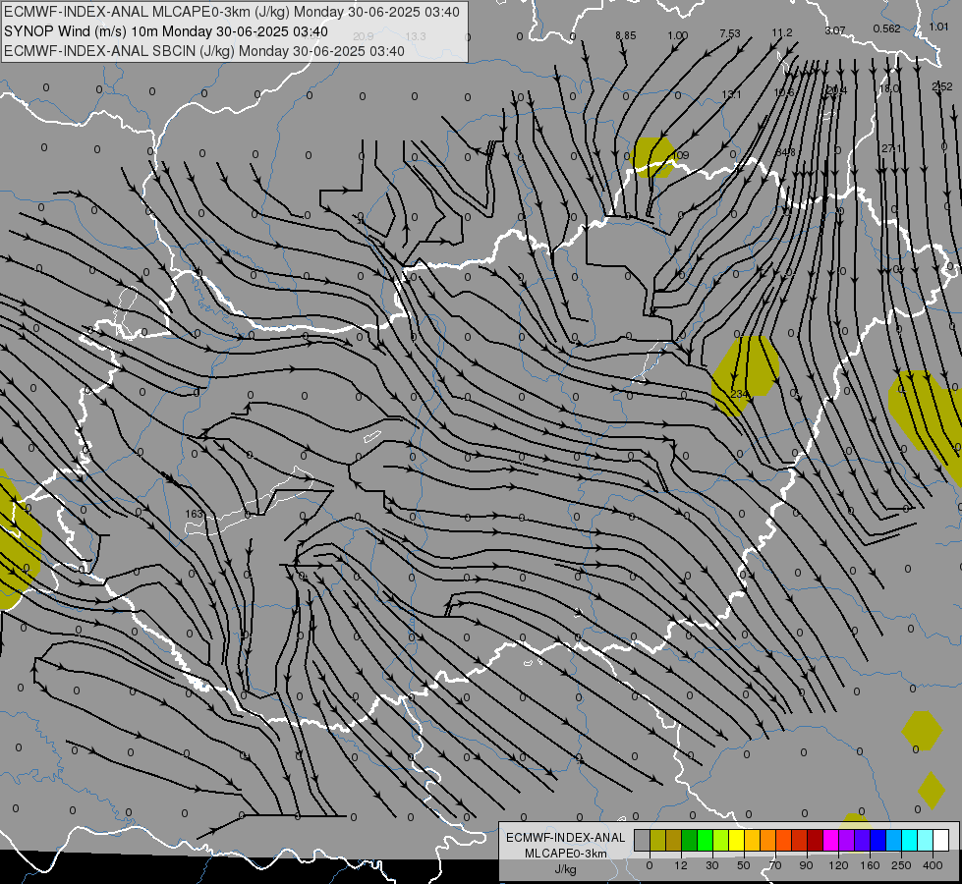Click the map value 11.2
Viewport: 962px width, 884px height.
pos(782,32)
